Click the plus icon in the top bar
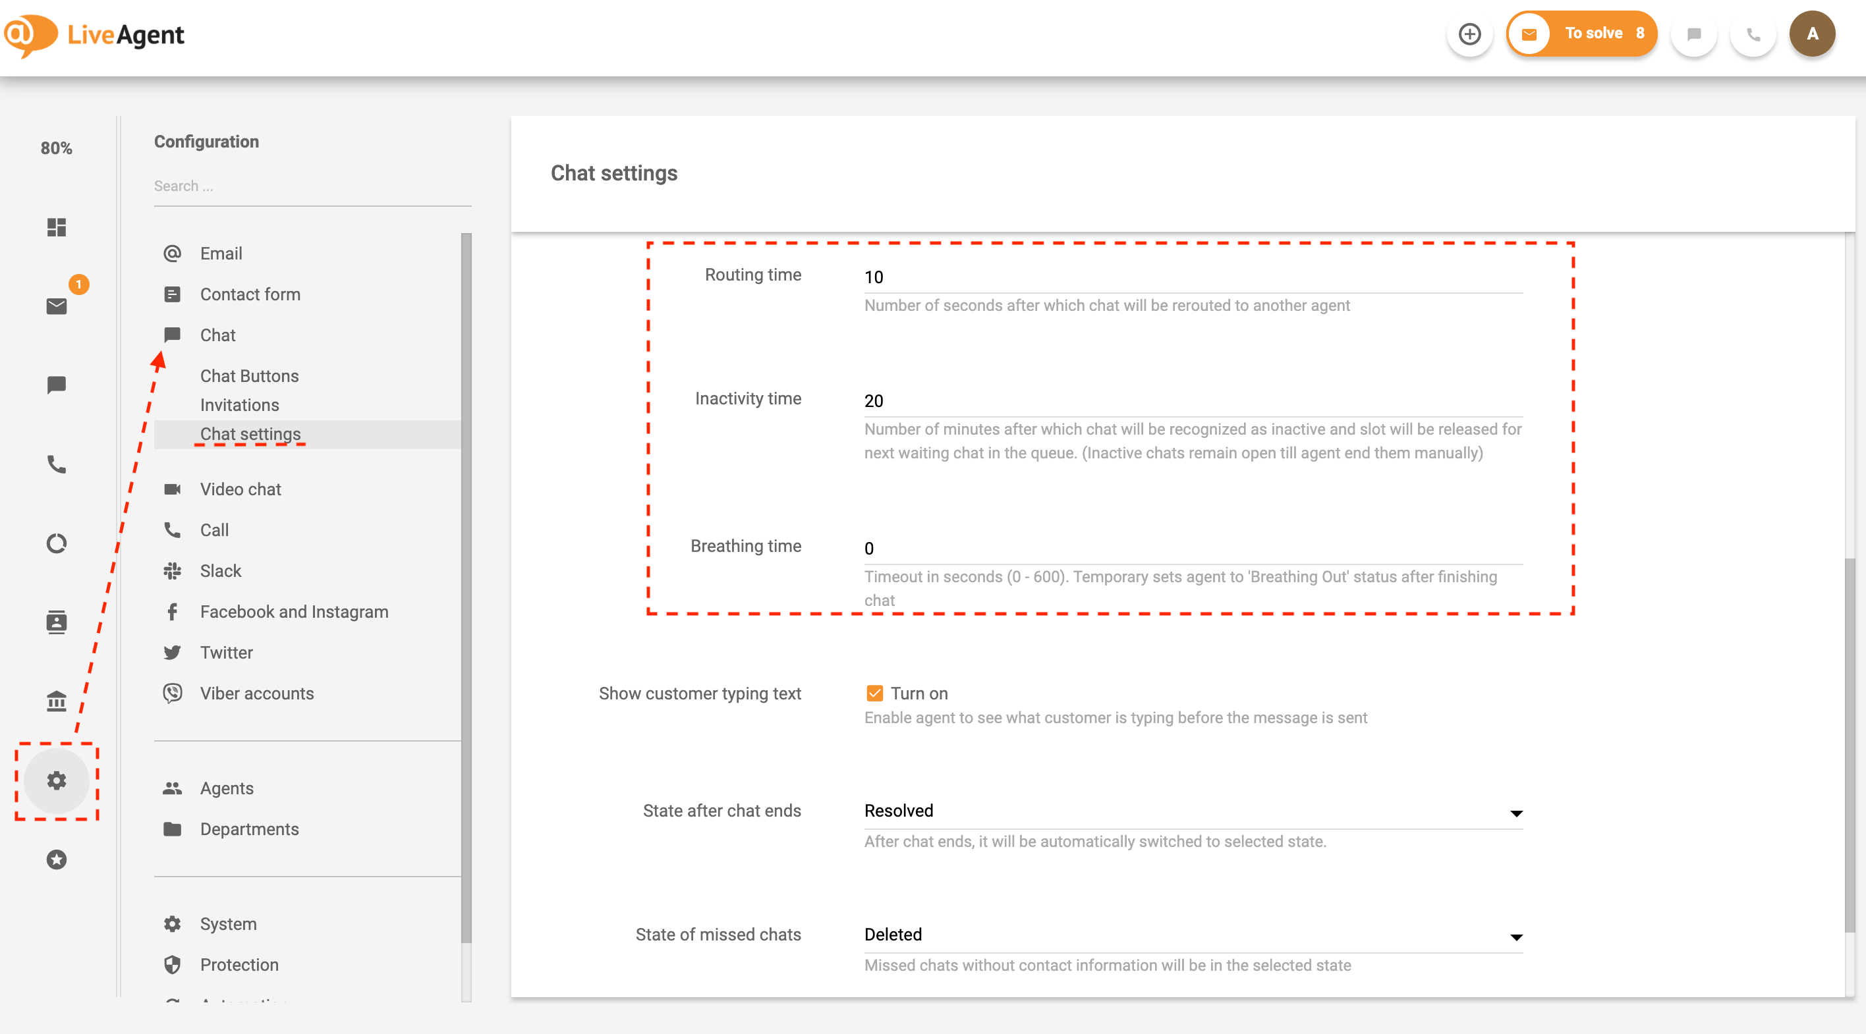 [x=1470, y=34]
